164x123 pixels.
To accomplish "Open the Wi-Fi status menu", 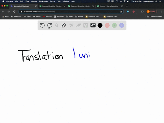I will click(124, 1).
